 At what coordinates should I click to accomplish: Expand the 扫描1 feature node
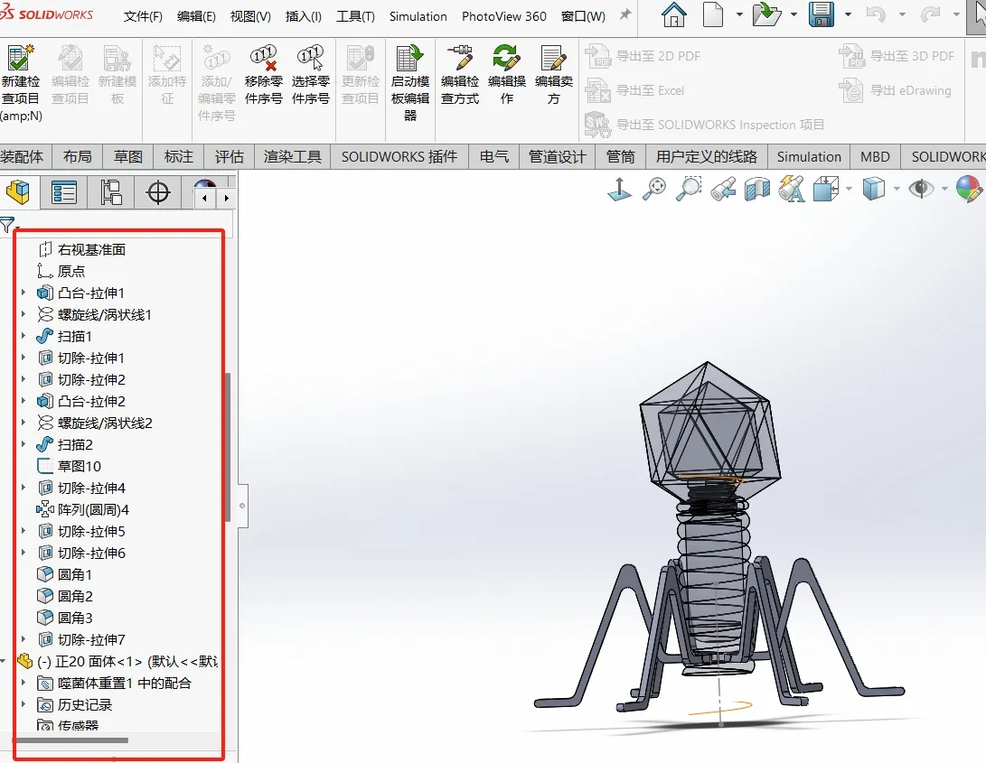tap(23, 336)
